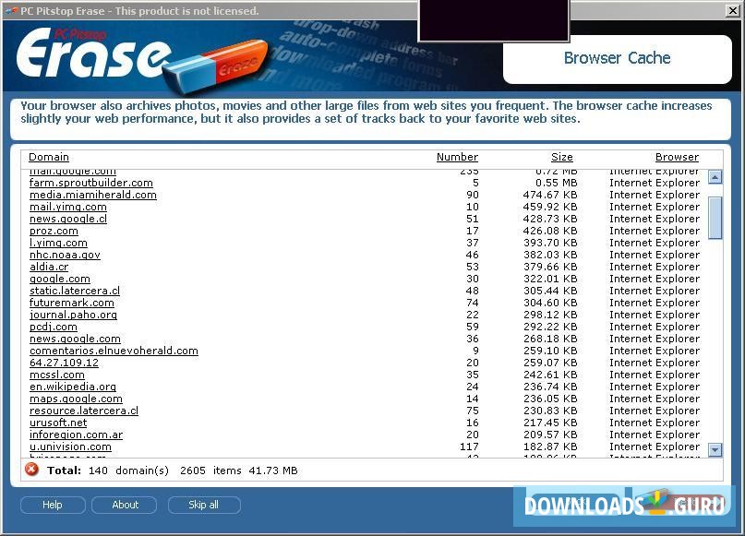This screenshot has width=745, height=536.
Task: Select the l.yimg.com entry
Action: 58,243
